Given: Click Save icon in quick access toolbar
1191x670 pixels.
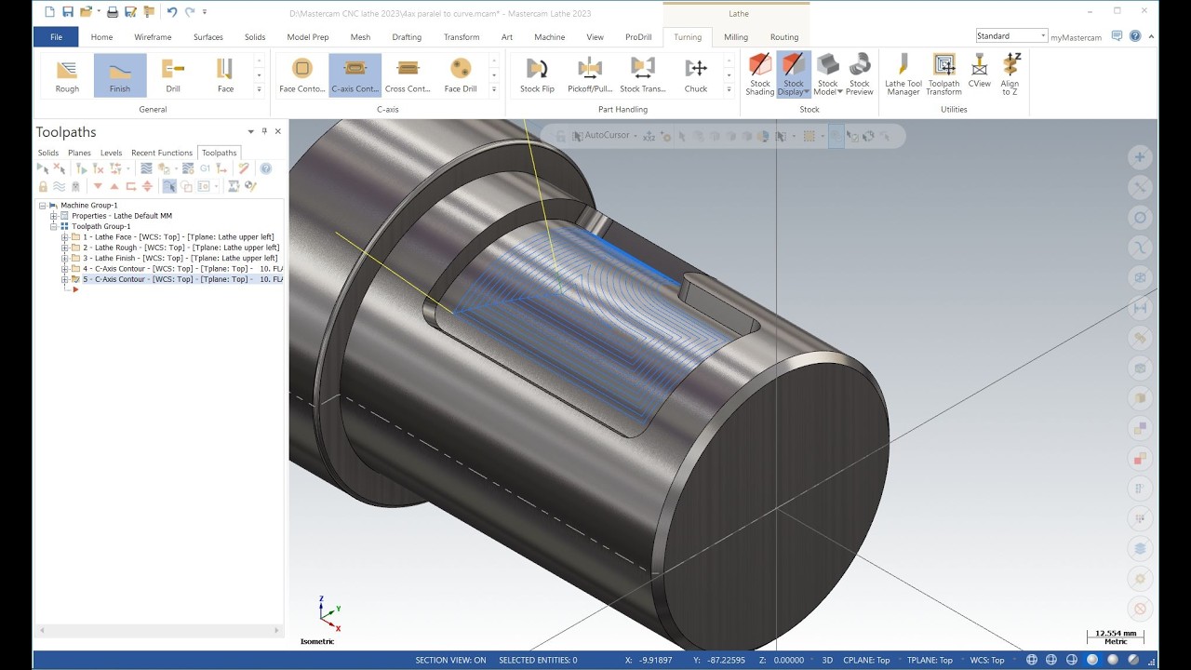Looking at the screenshot, I should [68, 12].
